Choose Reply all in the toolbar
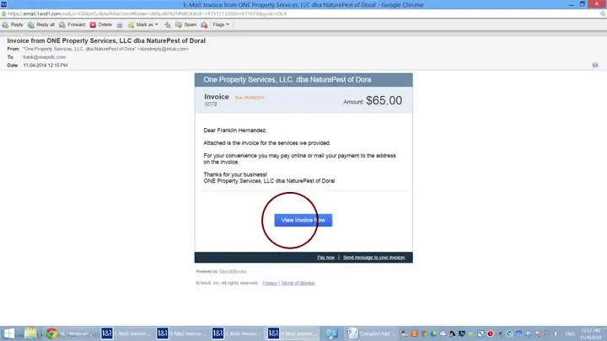607x341 pixels. click(x=41, y=24)
